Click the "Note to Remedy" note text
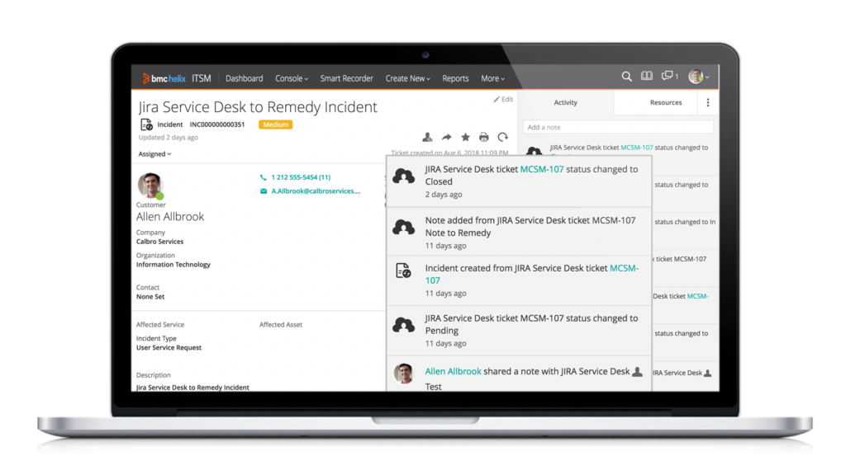The height and width of the screenshot is (475, 846). point(458,233)
